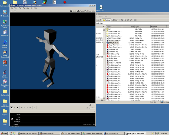Open the Views dropdown in Explorer toolbar
The width and height of the screenshot is (169, 135).
coord(135,20)
